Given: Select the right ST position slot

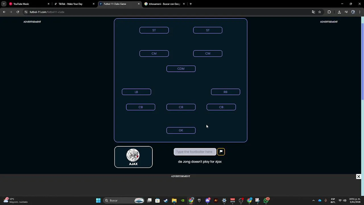Looking at the screenshot, I should pyautogui.click(x=208, y=30).
